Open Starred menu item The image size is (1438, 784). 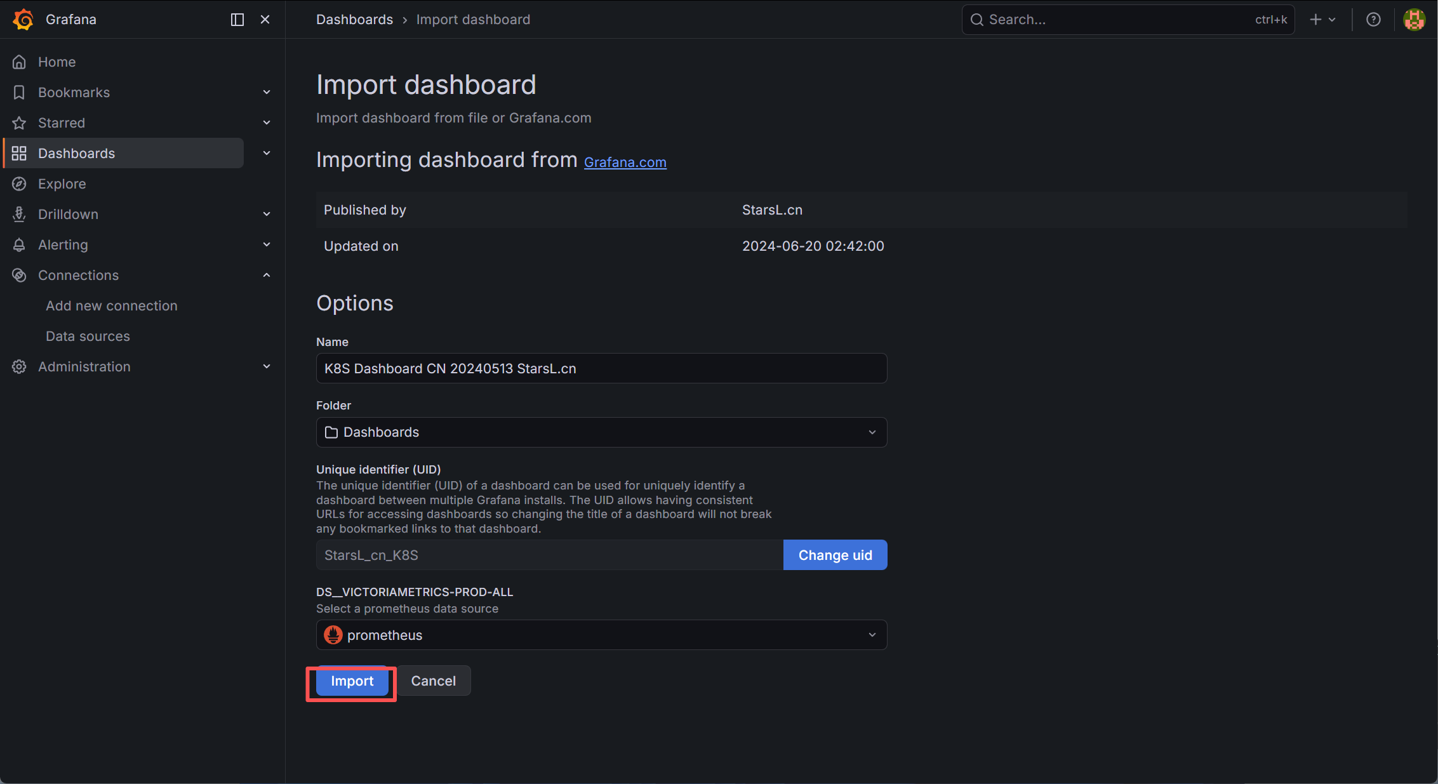[62, 123]
